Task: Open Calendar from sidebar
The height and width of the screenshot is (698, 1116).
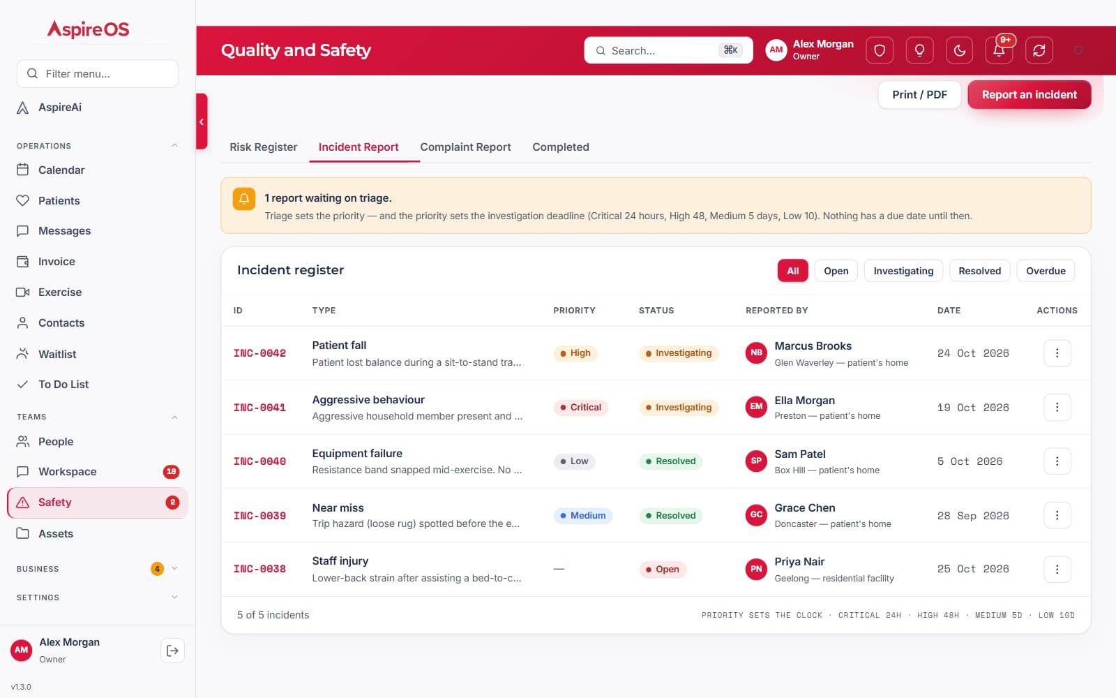Action: pyautogui.click(x=98, y=170)
